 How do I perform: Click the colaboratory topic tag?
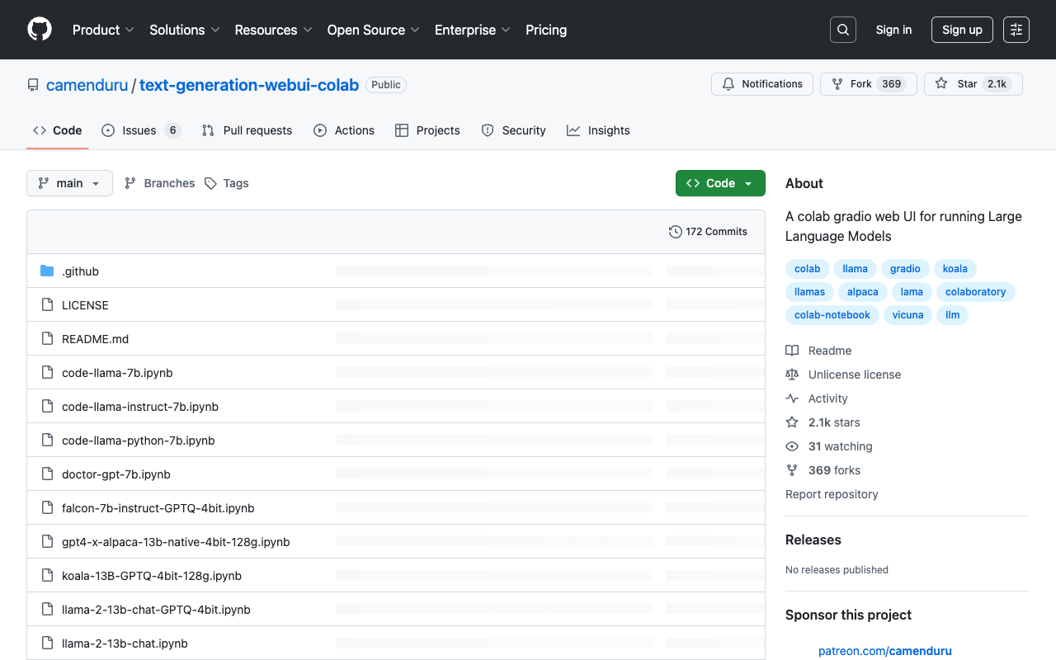(976, 292)
